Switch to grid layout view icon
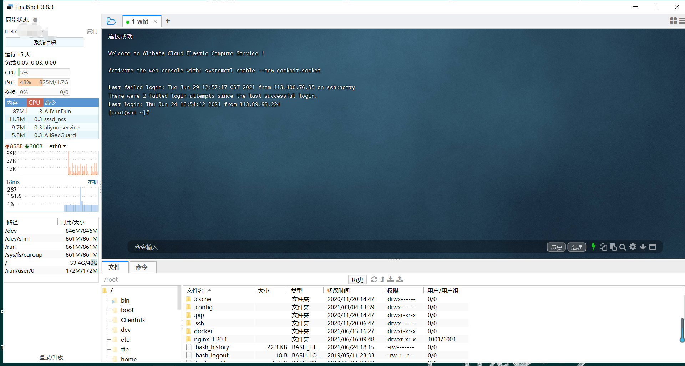 click(673, 21)
